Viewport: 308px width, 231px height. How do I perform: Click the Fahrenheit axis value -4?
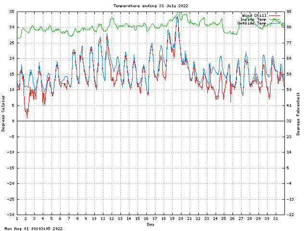[289, 183]
